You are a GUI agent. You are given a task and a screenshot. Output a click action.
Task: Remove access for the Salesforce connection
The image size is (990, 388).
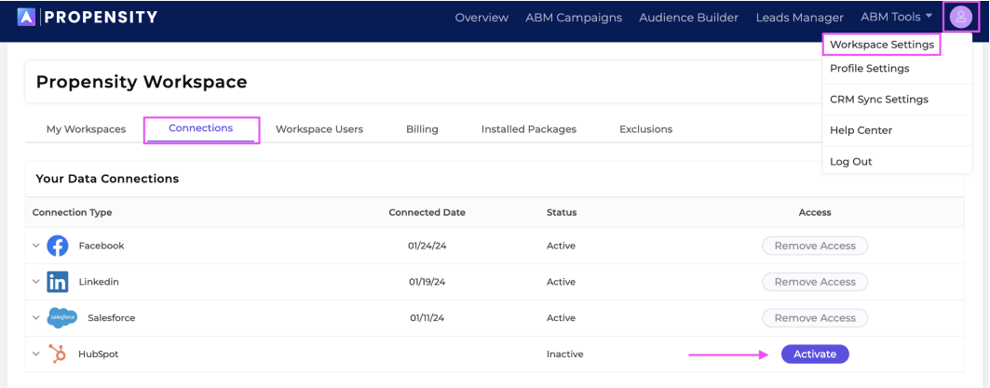815,318
